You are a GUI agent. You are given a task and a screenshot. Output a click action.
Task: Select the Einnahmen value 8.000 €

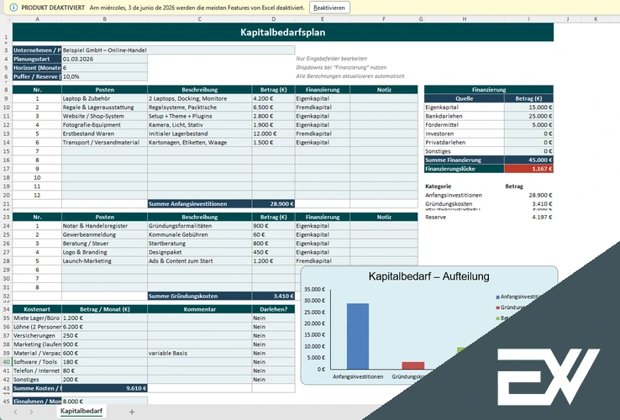click(x=104, y=402)
